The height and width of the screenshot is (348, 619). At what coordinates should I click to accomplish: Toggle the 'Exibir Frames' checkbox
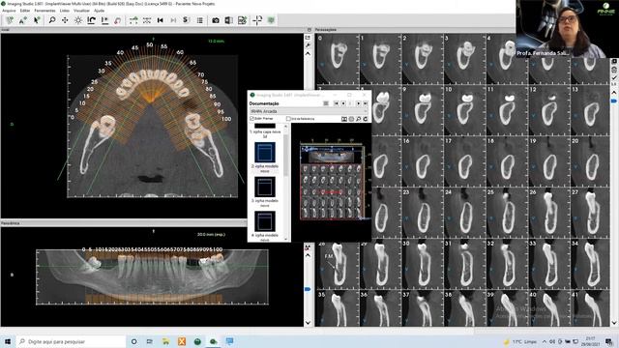pos(251,118)
